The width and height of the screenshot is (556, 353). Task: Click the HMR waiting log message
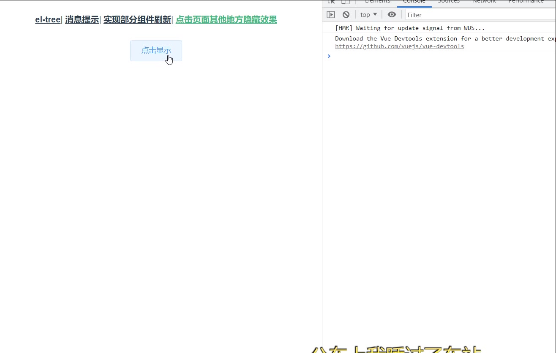pyautogui.click(x=409, y=28)
